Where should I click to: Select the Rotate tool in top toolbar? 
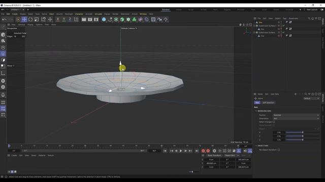(x=30, y=19)
